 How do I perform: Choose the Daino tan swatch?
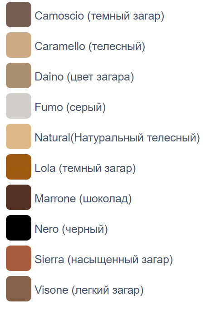pyautogui.click(x=19, y=75)
